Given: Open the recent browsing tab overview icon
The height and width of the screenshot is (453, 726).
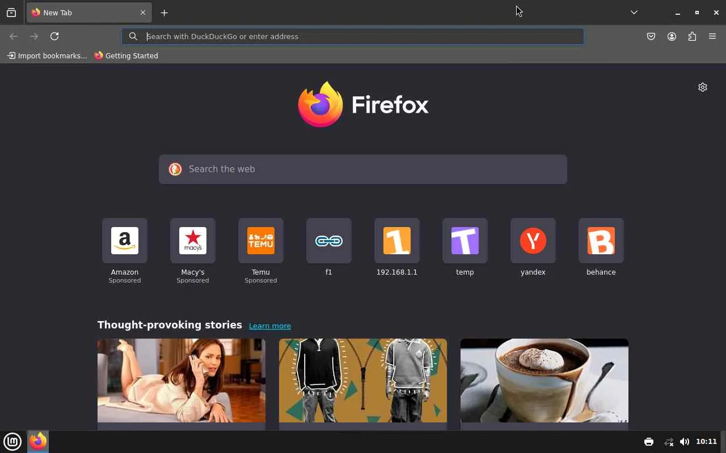Looking at the screenshot, I should pyautogui.click(x=11, y=12).
